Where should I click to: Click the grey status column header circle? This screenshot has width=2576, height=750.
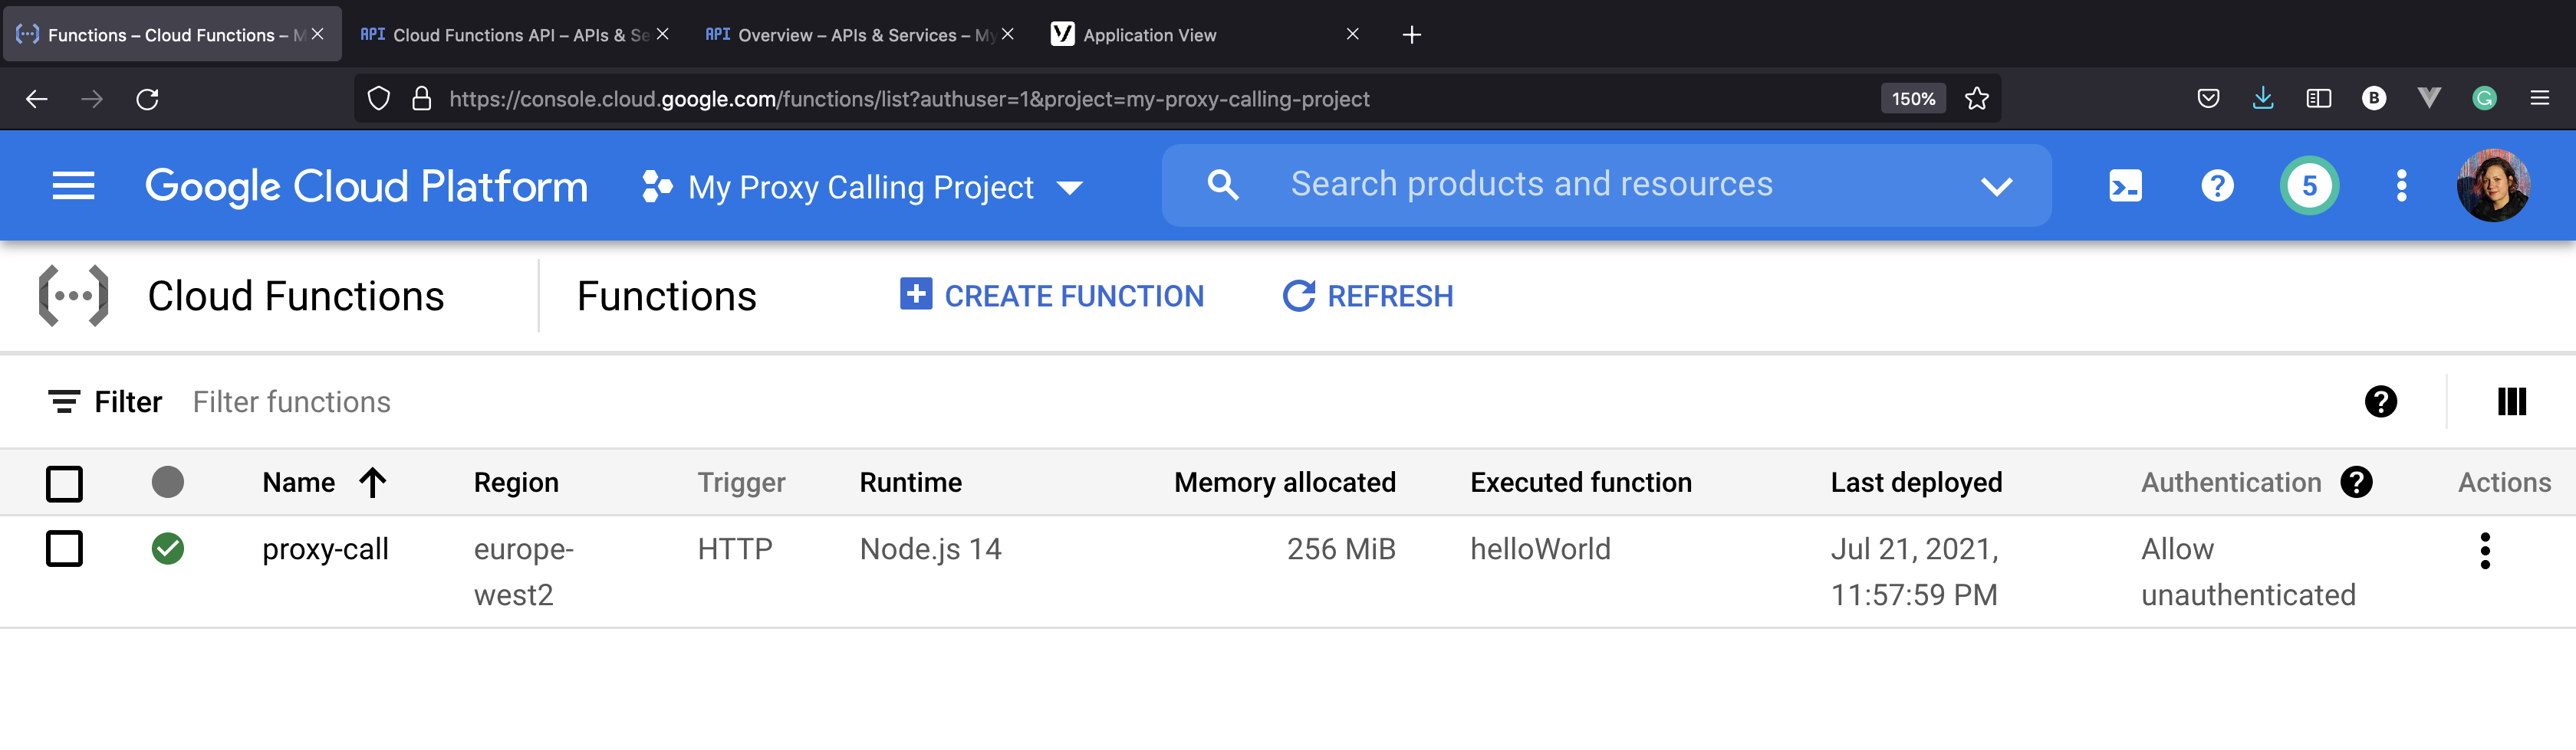point(168,483)
